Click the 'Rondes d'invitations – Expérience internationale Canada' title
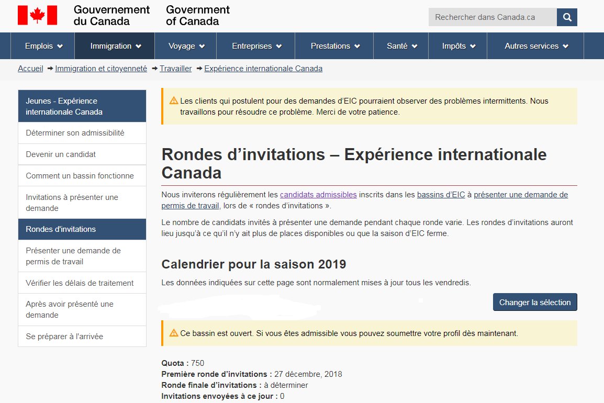Image resolution: width=604 pixels, height=403 pixels. pos(354,164)
